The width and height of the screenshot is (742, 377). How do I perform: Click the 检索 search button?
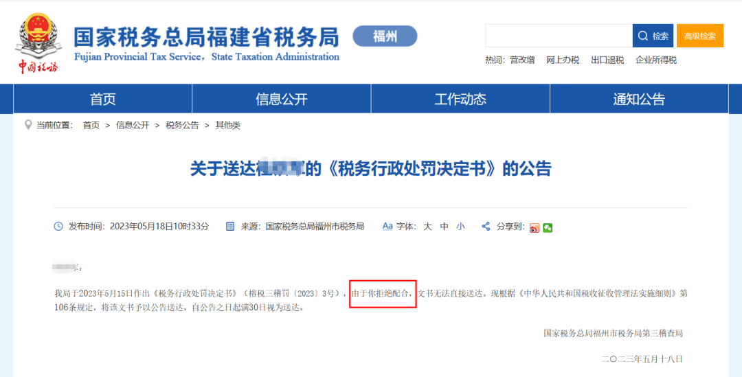coord(653,36)
